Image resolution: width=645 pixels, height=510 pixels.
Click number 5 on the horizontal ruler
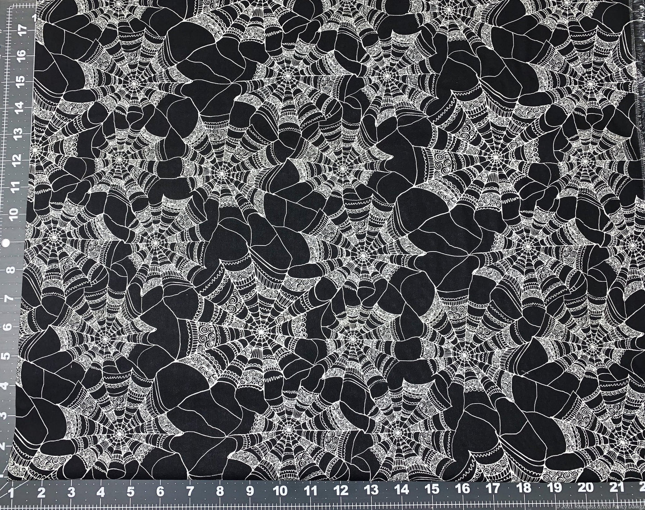pos(131,493)
